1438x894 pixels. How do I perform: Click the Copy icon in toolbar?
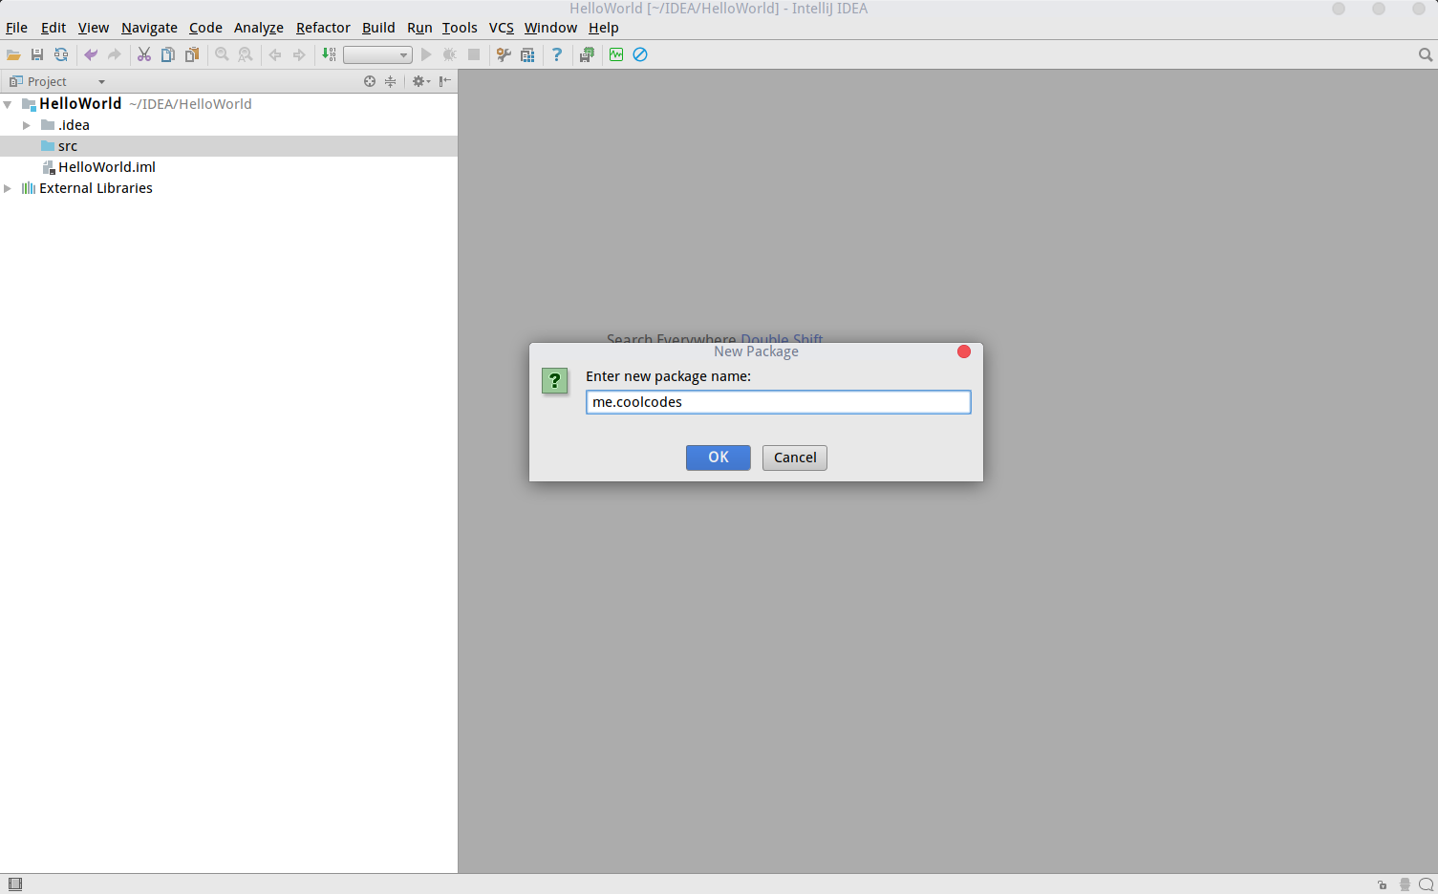tap(168, 55)
